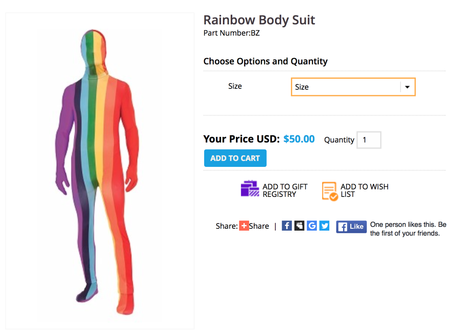The image size is (457, 330).
Task: Share via the Google icon
Action: 312,225
